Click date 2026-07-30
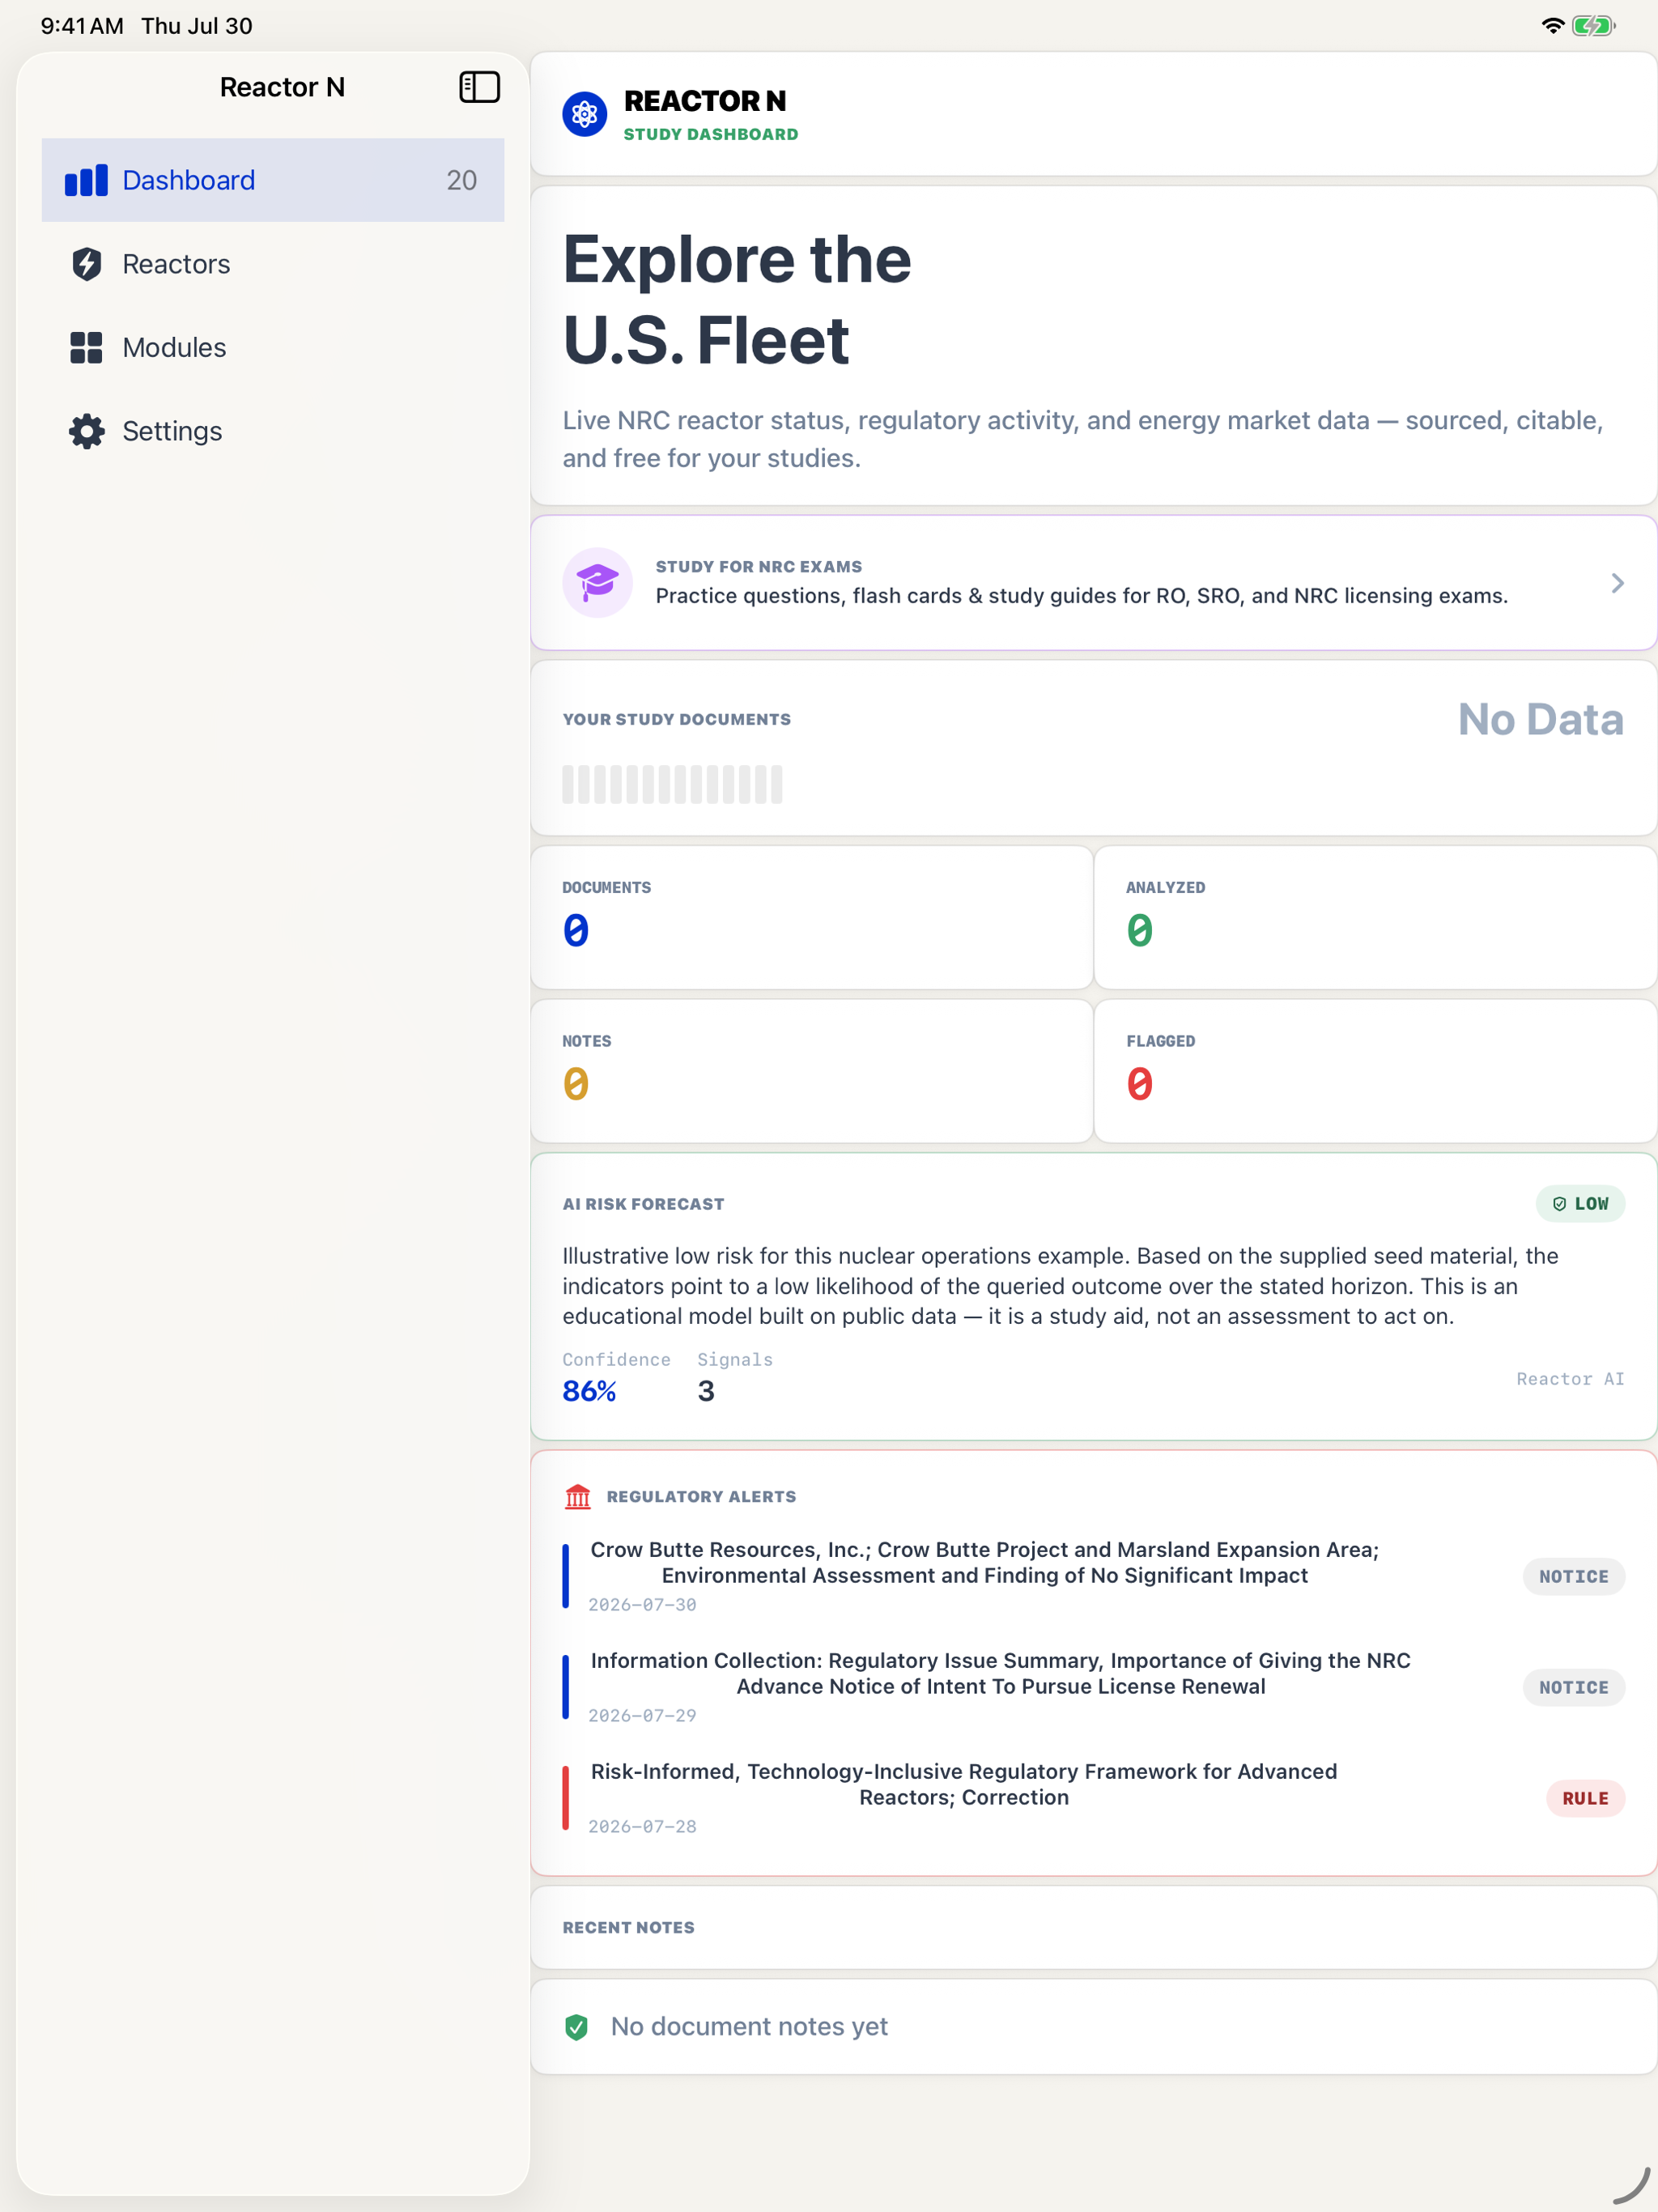 pos(642,1604)
